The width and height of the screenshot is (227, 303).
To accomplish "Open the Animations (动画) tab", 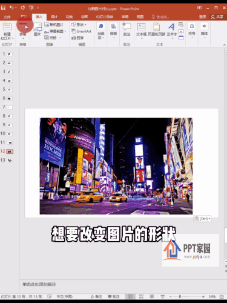I will tap(84, 17).
